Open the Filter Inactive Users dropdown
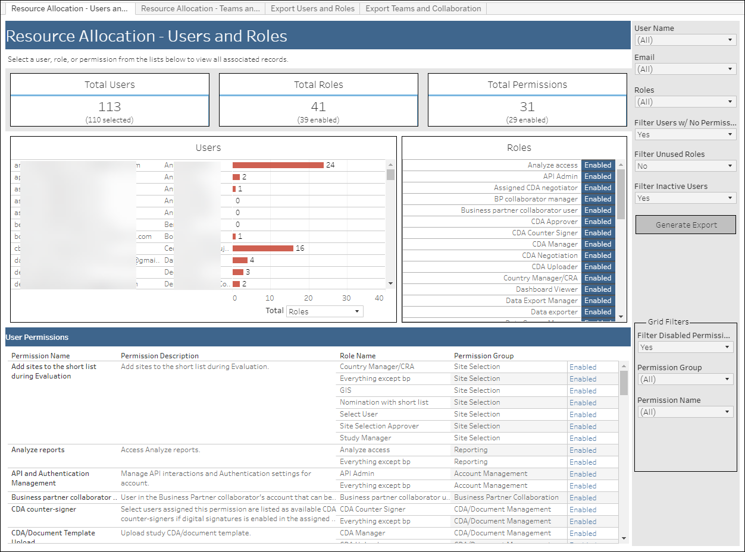The height and width of the screenshot is (552, 745). pyautogui.click(x=685, y=197)
